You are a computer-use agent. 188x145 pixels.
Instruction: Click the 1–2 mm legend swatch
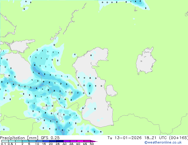pyautogui.click(x=19, y=141)
